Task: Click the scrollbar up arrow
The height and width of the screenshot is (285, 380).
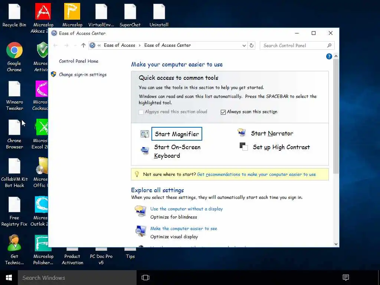Action: tap(336, 56)
